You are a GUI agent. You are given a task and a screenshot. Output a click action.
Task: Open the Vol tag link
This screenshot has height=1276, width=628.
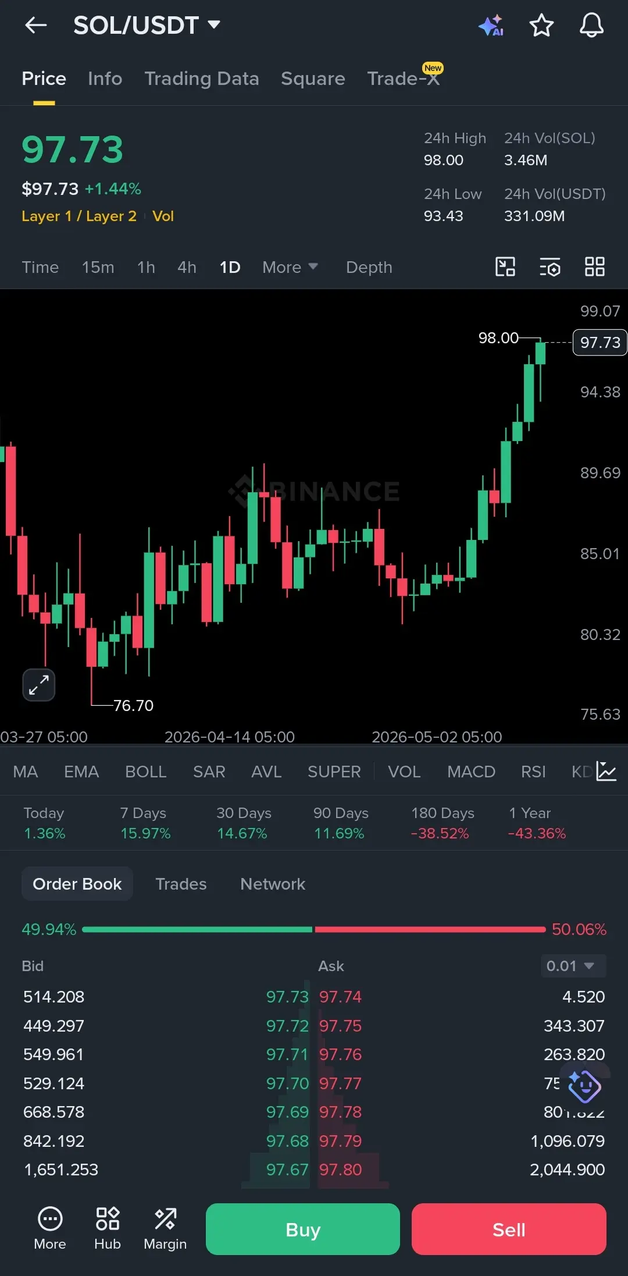[163, 216]
